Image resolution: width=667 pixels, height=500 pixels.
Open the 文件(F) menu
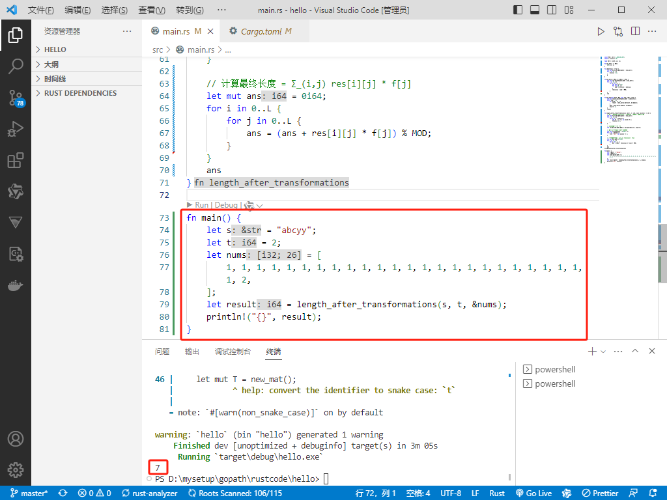(41, 10)
